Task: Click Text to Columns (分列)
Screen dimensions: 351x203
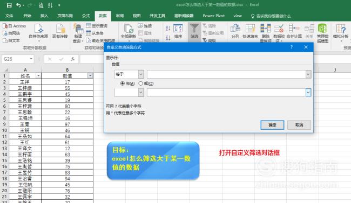Action: pyautogui.click(x=235, y=31)
